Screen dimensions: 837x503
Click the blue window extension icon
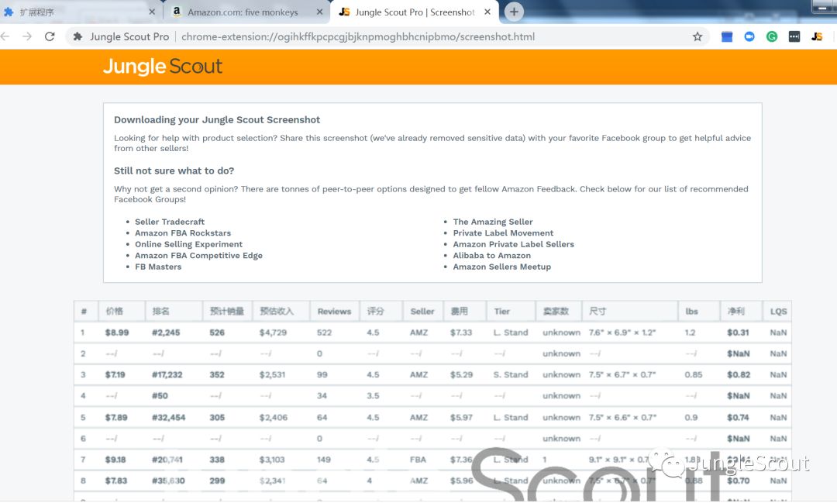[727, 36]
